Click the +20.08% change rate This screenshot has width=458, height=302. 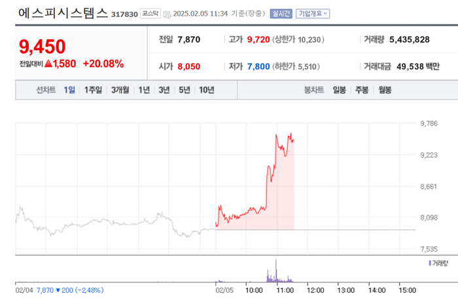coord(103,63)
